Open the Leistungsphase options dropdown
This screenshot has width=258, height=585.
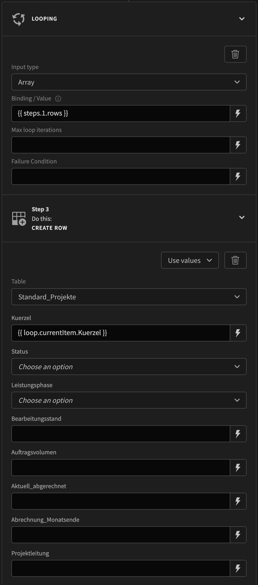(129, 400)
